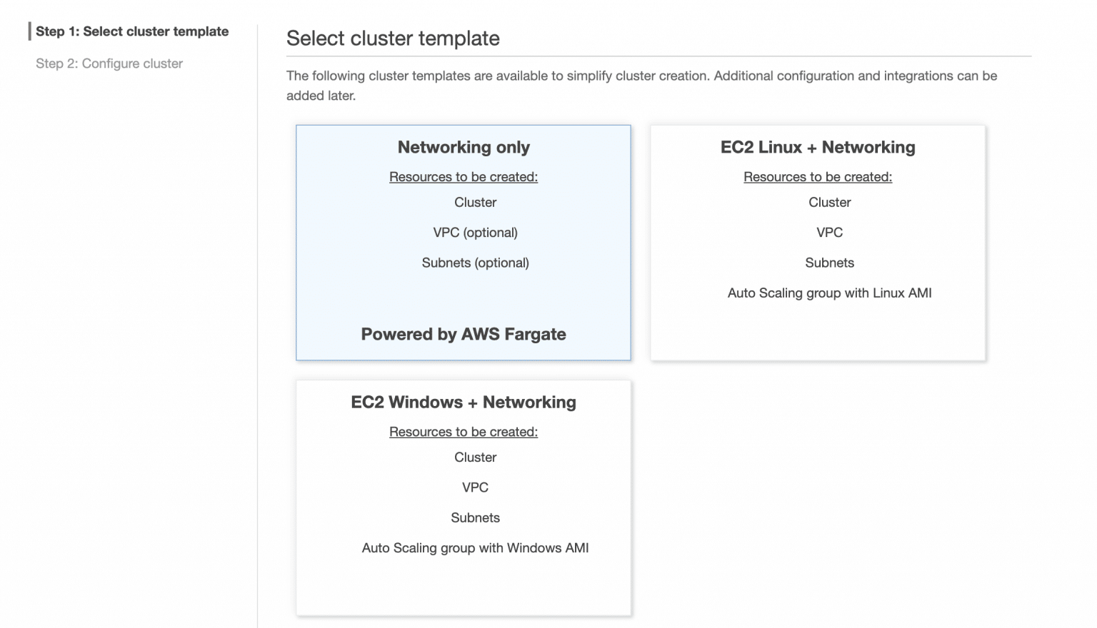Click Resources to be created under EC2 Windows
The width and height of the screenshot is (1097, 628).
pyautogui.click(x=463, y=432)
